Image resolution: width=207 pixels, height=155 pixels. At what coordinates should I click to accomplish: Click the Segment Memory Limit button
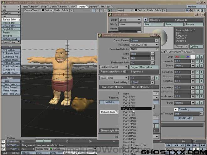[x=144, y=67]
